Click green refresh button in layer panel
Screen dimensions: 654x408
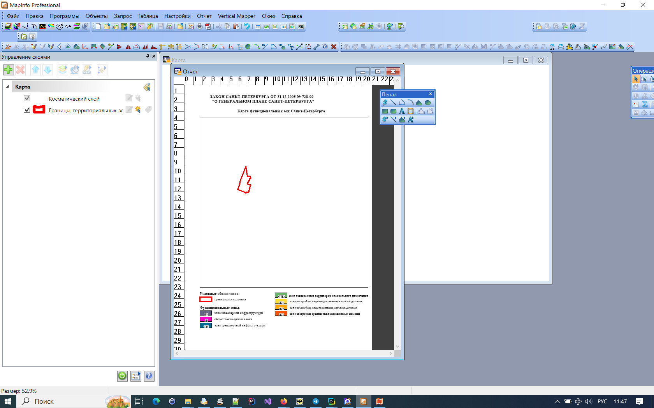coord(122,376)
